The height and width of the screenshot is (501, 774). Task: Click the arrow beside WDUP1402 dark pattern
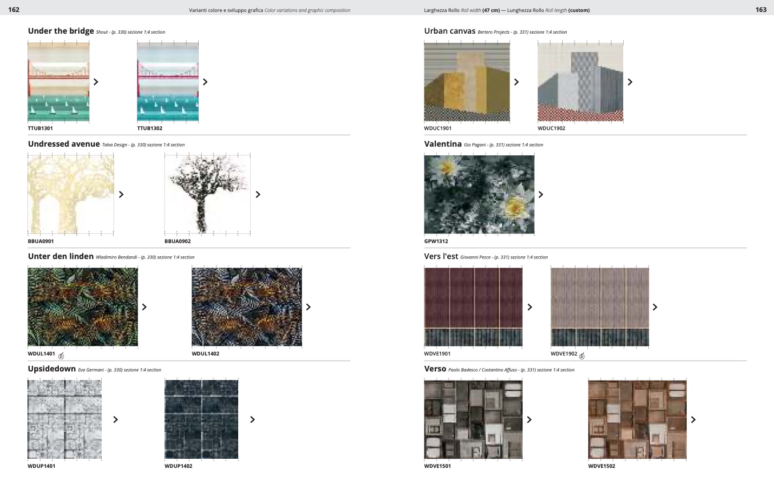[252, 420]
